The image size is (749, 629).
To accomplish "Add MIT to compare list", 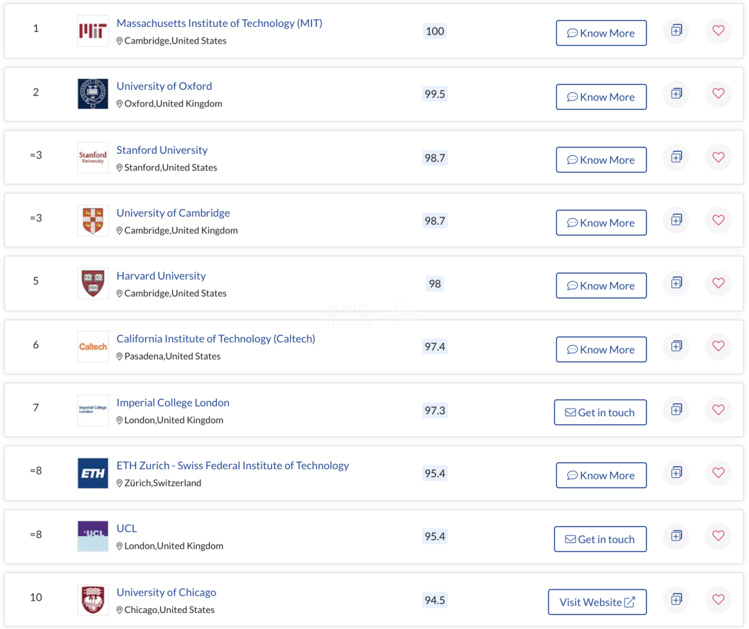I will click(x=676, y=30).
